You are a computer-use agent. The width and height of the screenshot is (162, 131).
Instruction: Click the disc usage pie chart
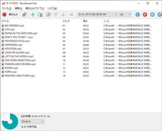coord(10,122)
